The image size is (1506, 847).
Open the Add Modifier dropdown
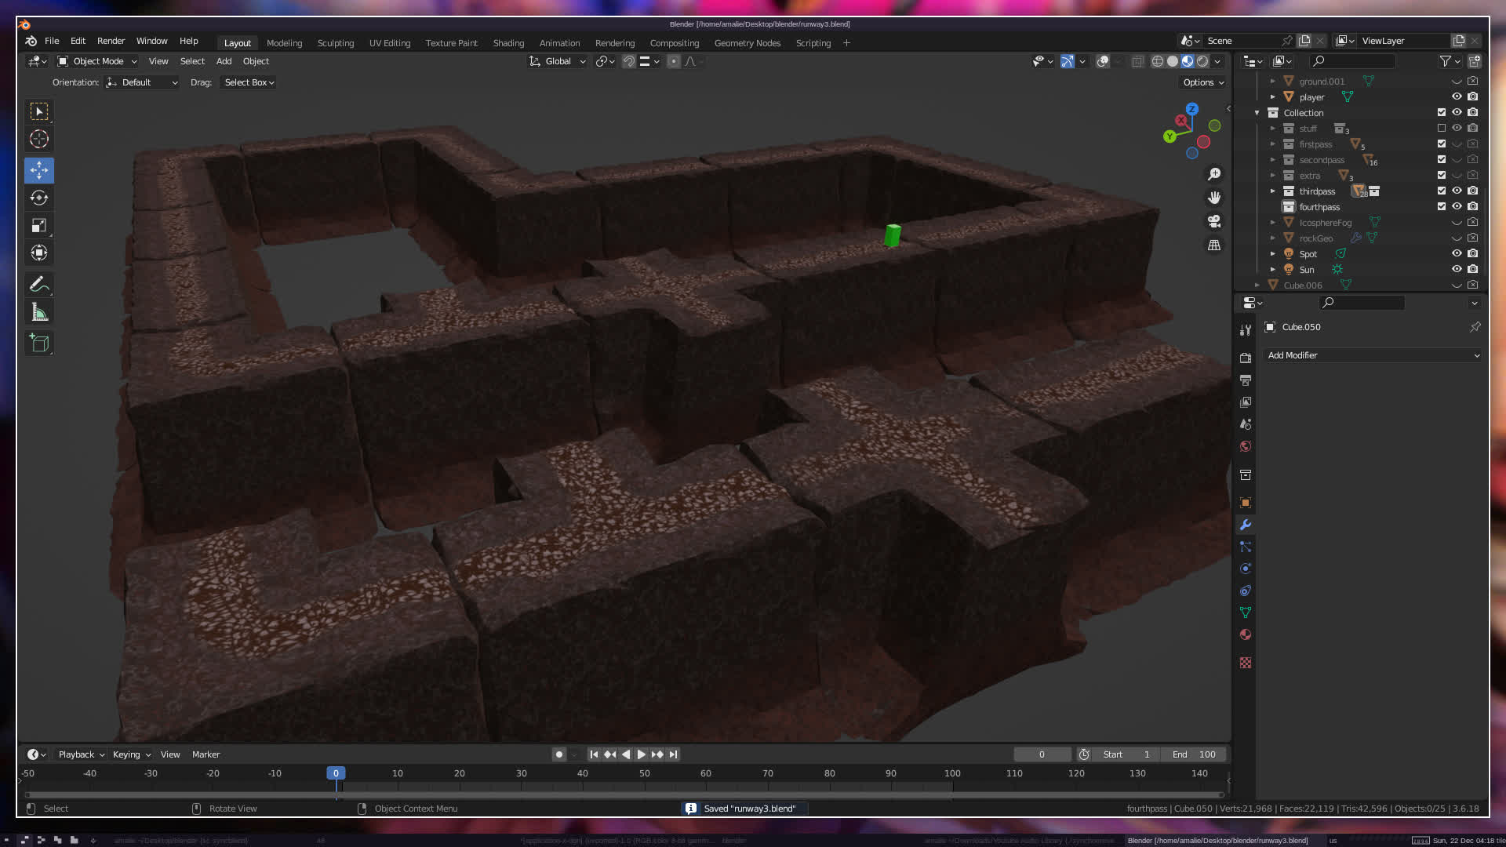pyautogui.click(x=1373, y=355)
